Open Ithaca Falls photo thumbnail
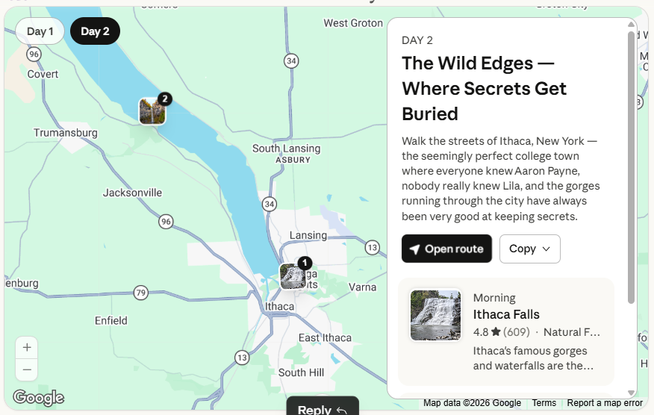 tap(436, 315)
